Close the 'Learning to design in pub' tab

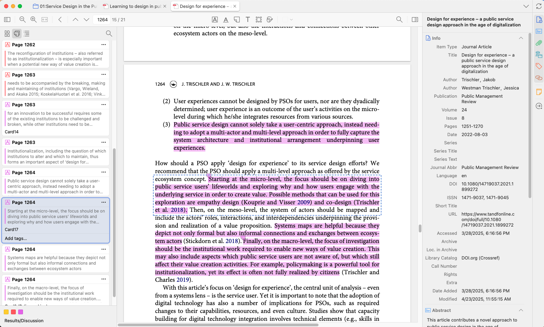pos(165,6)
